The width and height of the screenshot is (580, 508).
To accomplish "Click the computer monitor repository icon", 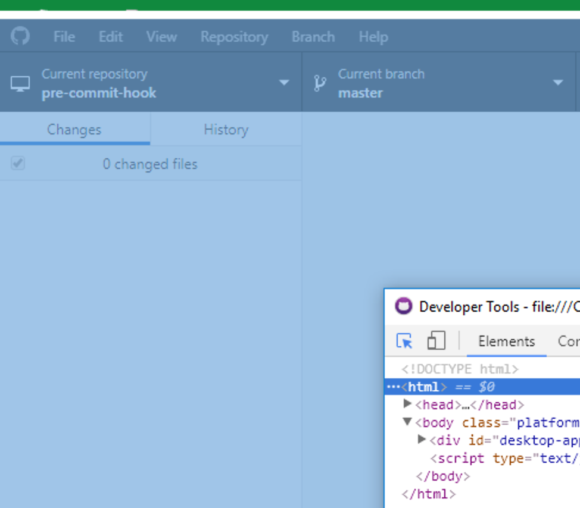I will click(x=20, y=83).
